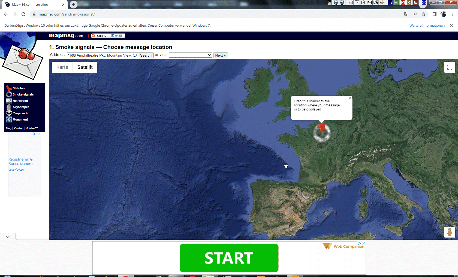The width and height of the screenshot is (458, 277).
Task: Click the Street View pegman icon
Action: pos(450,232)
